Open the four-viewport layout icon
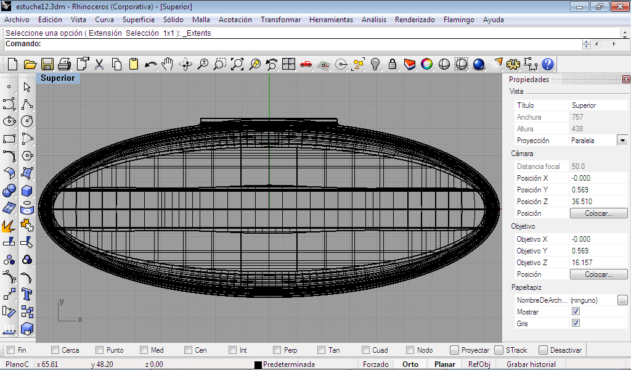631x370 pixels. click(288, 64)
